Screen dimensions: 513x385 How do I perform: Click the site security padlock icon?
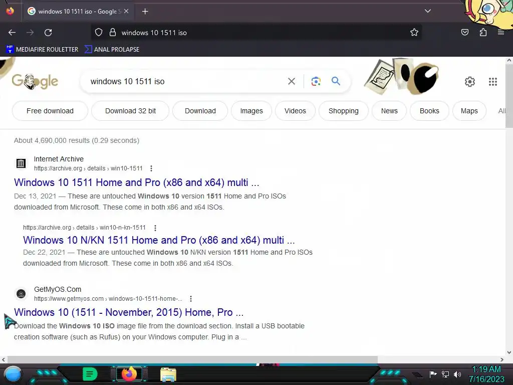pyautogui.click(x=113, y=33)
